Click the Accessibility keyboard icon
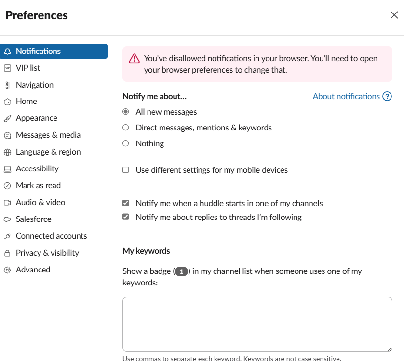 [7, 169]
